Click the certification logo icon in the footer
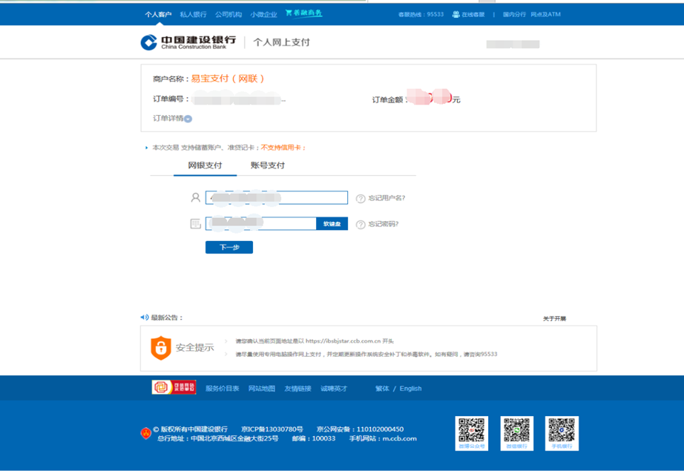The image size is (684, 471). 162,387
